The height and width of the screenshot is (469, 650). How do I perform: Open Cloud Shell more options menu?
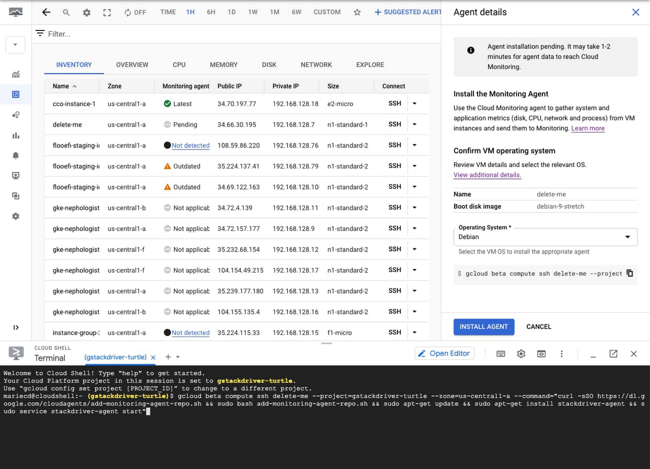pyautogui.click(x=561, y=353)
